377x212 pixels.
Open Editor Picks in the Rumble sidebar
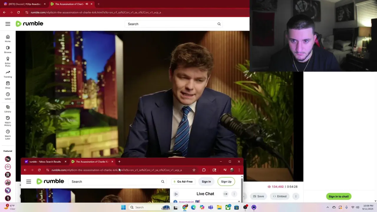8,62
